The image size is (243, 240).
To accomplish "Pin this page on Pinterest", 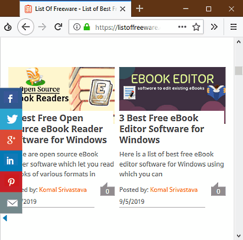I will [x=11, y=182].
